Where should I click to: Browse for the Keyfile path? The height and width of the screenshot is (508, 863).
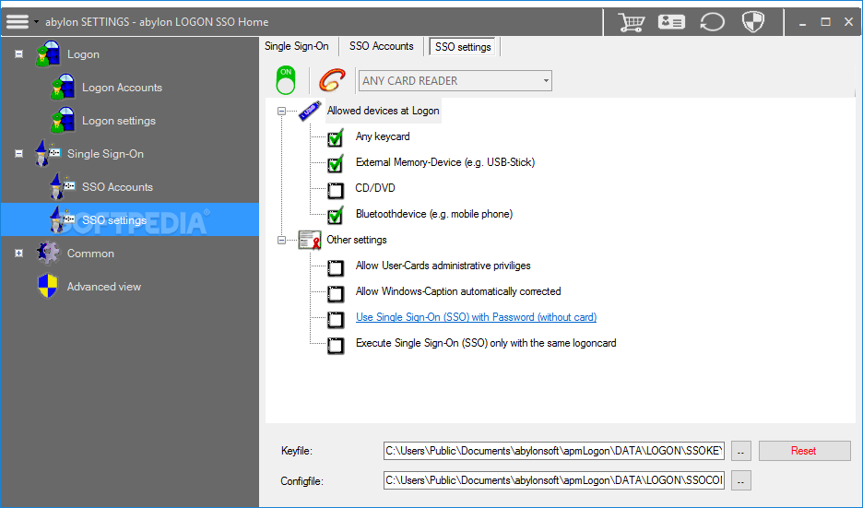[740, 451]
